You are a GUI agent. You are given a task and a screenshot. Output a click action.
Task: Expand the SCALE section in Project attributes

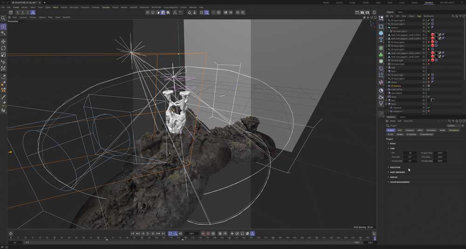click(392, 143)
